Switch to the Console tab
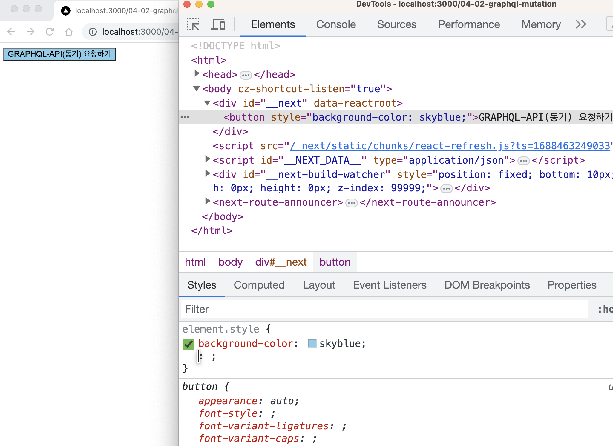This screenshot has height=446, width=613. pyautogui.click(x=336, y=24)
